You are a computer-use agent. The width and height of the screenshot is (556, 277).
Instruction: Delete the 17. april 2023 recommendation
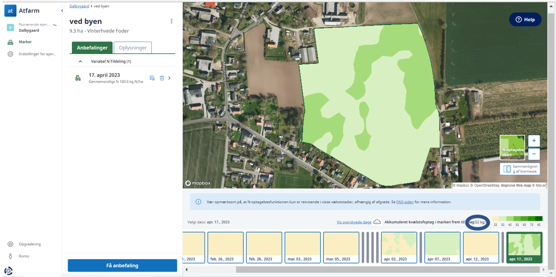162,78
